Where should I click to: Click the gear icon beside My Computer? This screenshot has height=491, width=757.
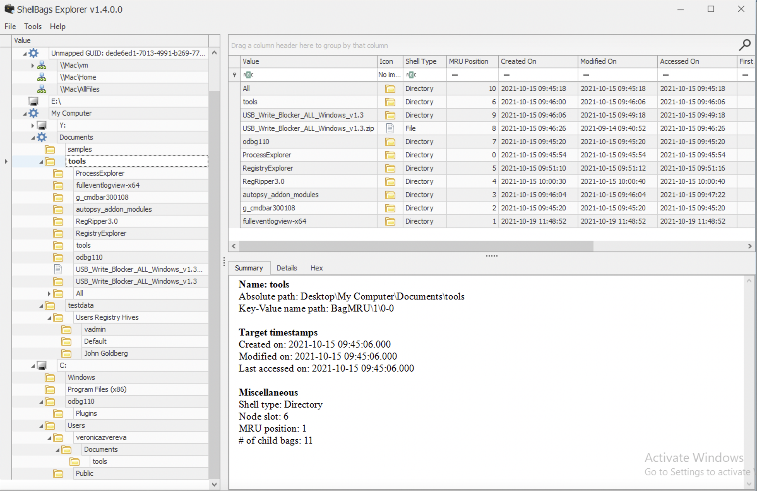33,113
